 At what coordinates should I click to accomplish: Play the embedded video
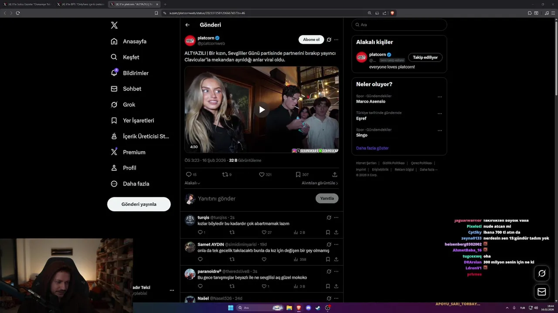coord(262,110)
